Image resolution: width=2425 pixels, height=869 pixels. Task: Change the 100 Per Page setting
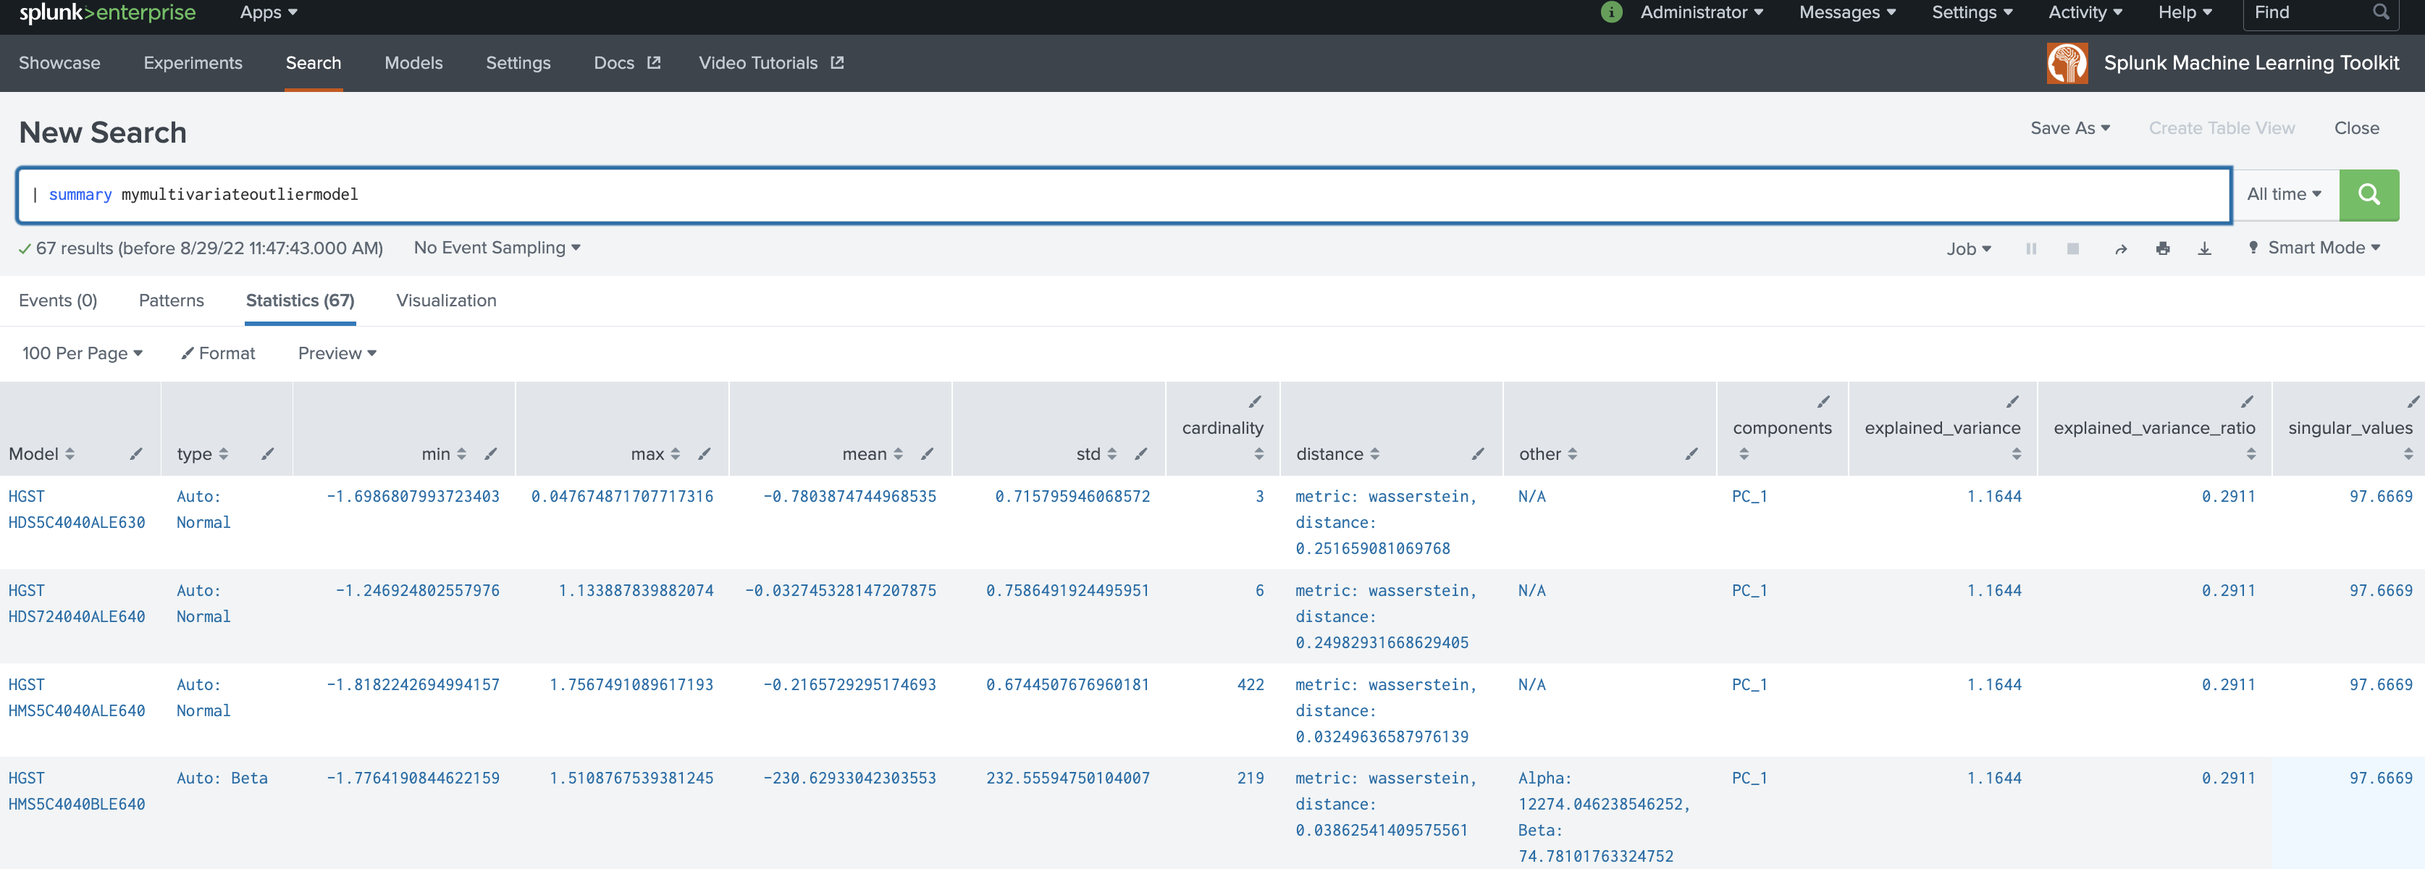pyautogui.click(x=82, y=353)
